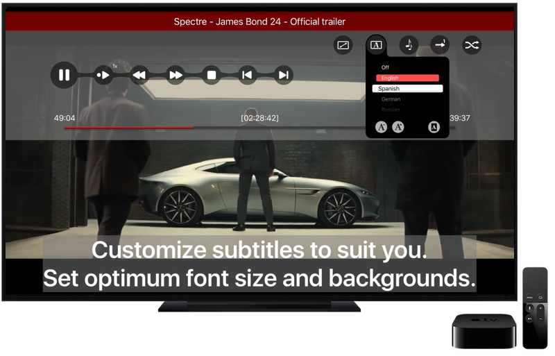Toggle shuffle playback
Image resolution: width=555 pixels, height=356 pixels.
[x=472, y=45]
